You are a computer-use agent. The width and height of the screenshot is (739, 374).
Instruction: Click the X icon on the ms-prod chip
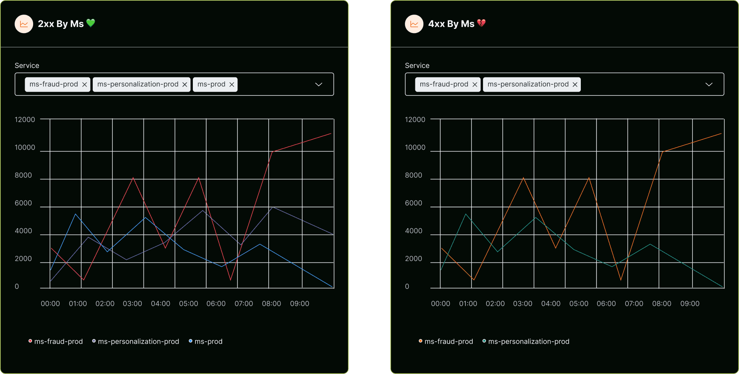pyautogui.click(x=232, y=84)
